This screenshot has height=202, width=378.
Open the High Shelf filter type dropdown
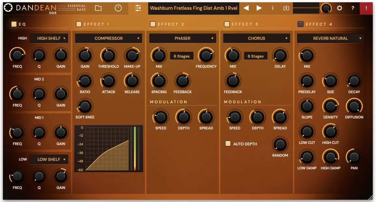(49, 38)
